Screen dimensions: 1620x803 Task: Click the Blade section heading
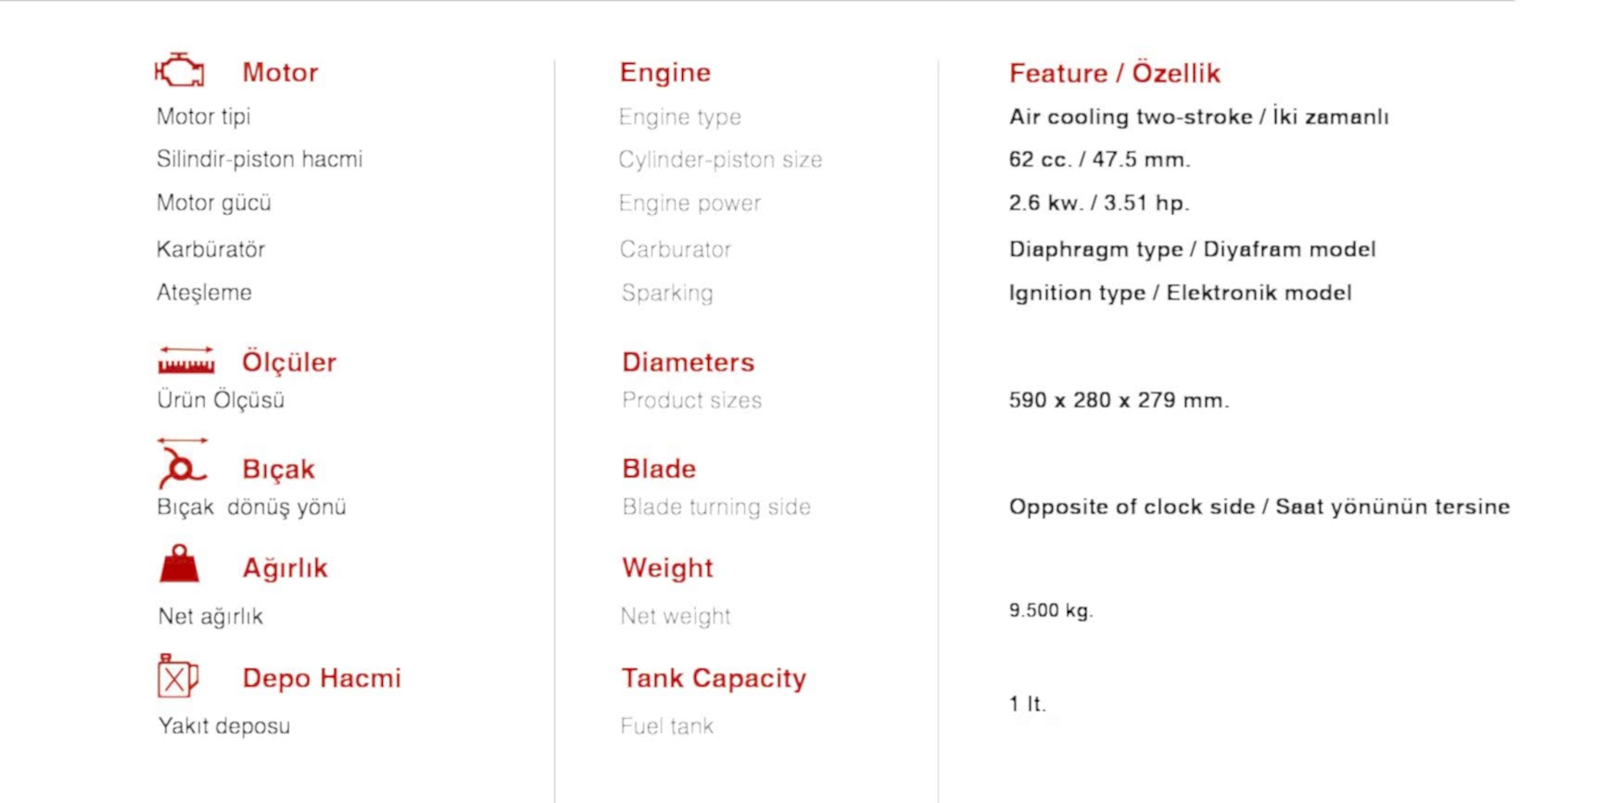pos(658,469)
